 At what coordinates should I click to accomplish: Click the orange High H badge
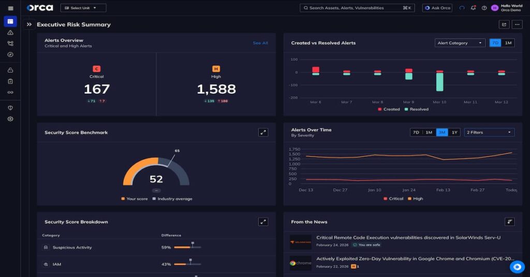pyautogui.click(x=216, y=69)
